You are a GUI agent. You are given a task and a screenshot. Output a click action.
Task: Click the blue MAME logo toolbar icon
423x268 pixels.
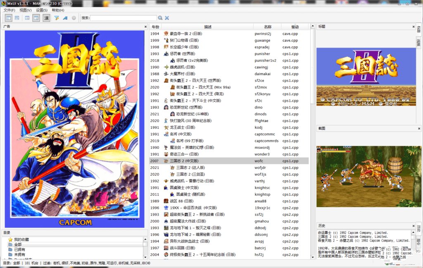coord(65,18)
